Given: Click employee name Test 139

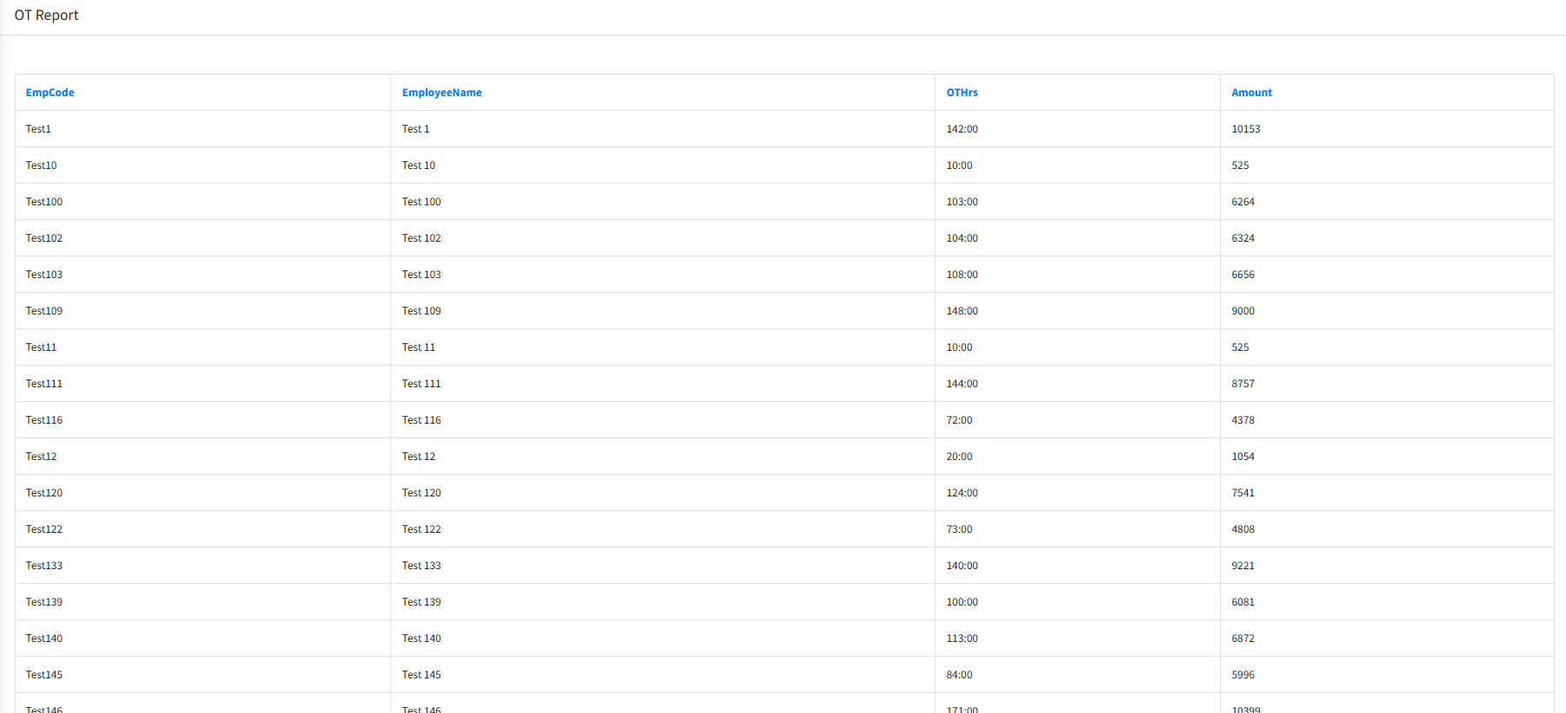Looking at the screenshot, I should (421, 602).
